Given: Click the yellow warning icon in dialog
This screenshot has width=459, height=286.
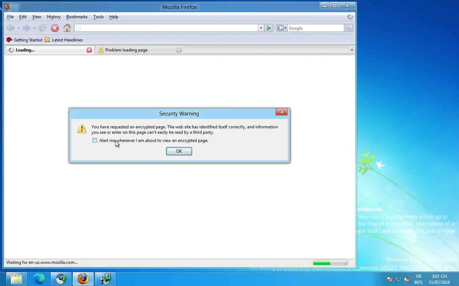Looking at the screenshot, I should pos(82,129).
